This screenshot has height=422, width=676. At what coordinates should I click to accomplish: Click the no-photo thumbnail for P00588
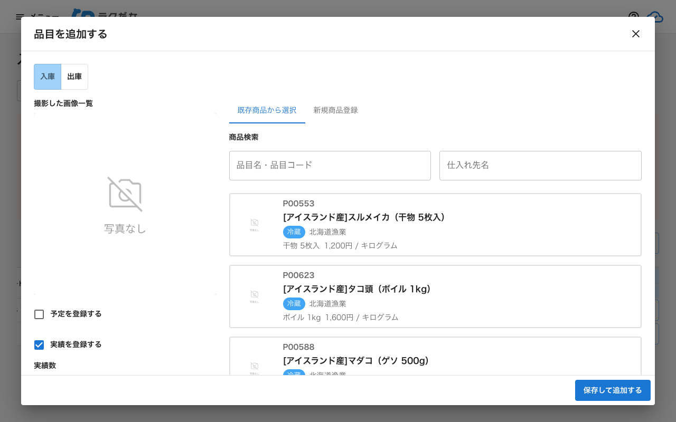(x=255, y=367)
